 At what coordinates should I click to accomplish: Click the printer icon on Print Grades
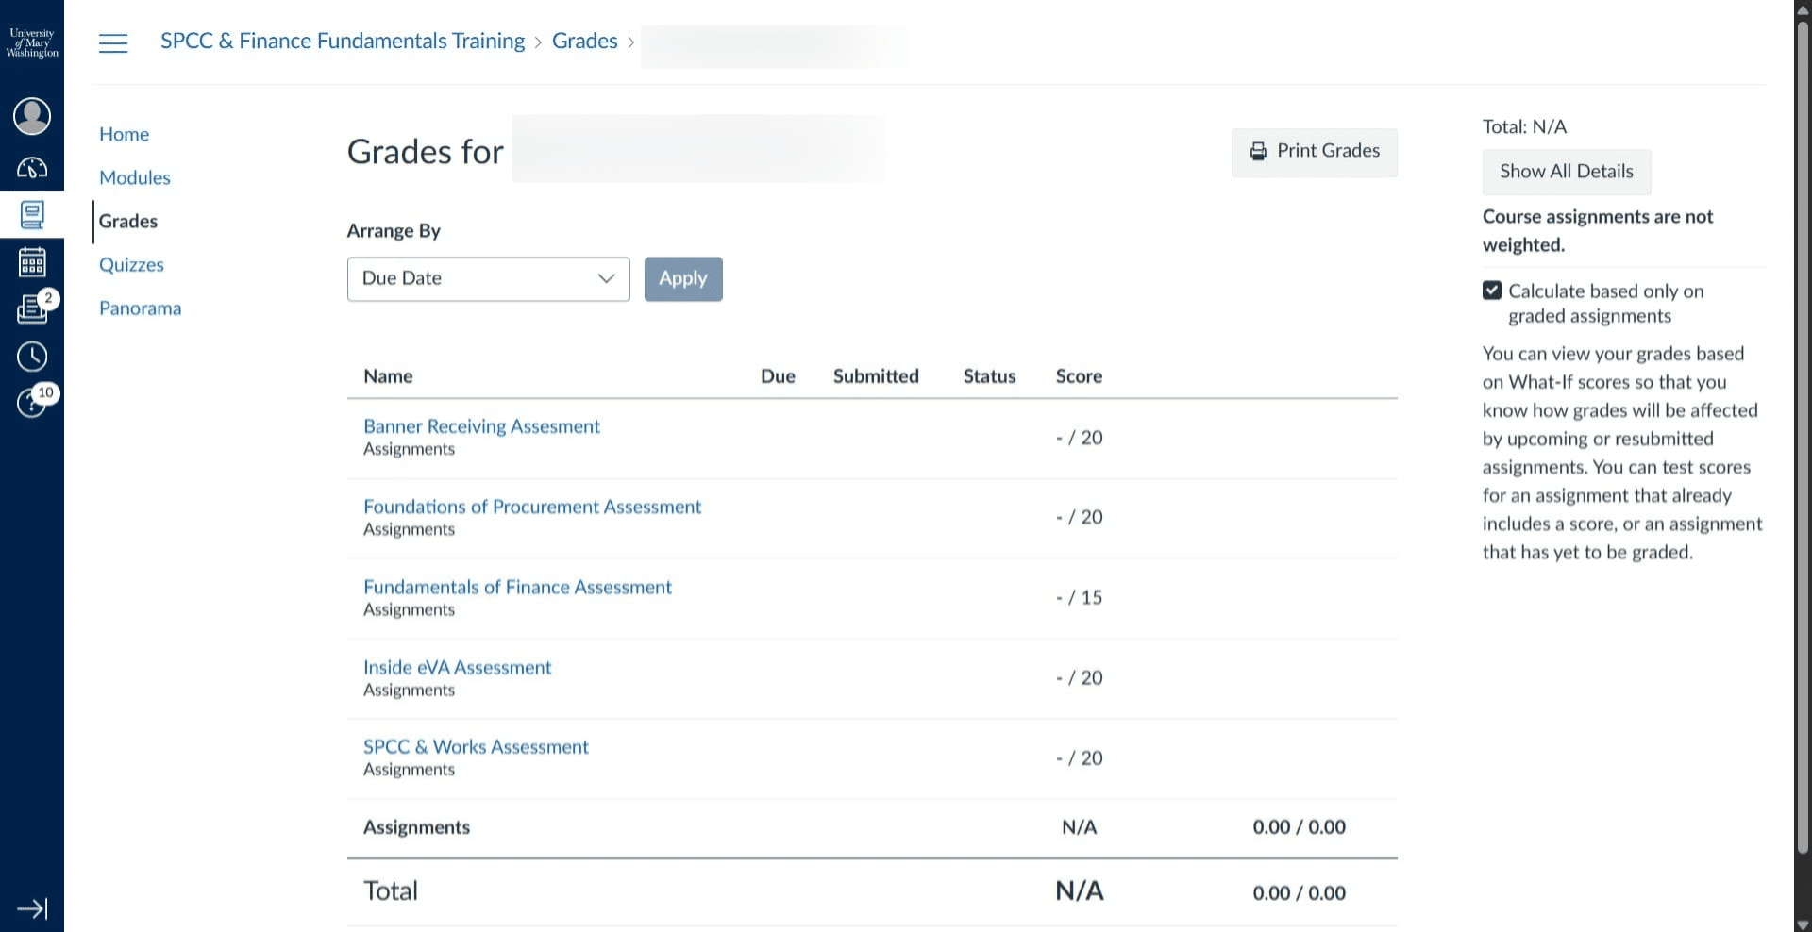click(1259, 151)
